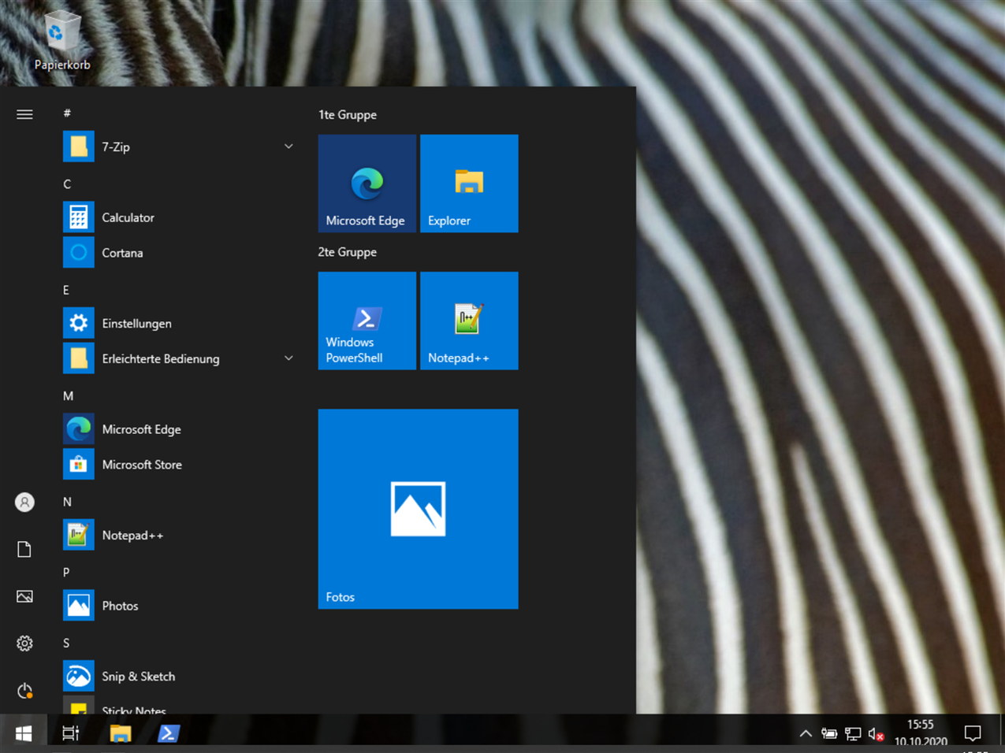Click the Explorer tile
This screenshot has width=1005, height=753.
(x=469, y=184)
